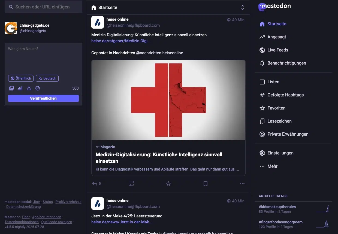Favorite the Medizin-Digitalisierung post with star
338x234 pixels.
pyautogui.click(x=168, y=184)
